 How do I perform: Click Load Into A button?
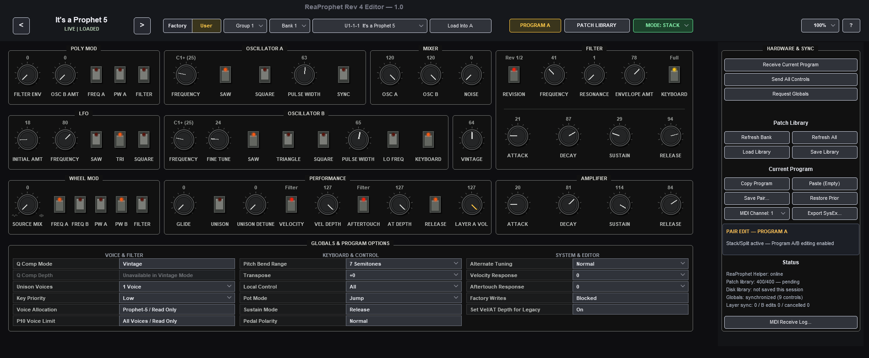click(460, 26)
